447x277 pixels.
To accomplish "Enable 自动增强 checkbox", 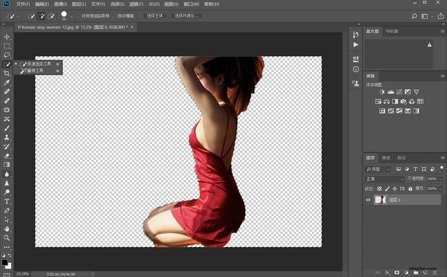I will tap(114, 16).
